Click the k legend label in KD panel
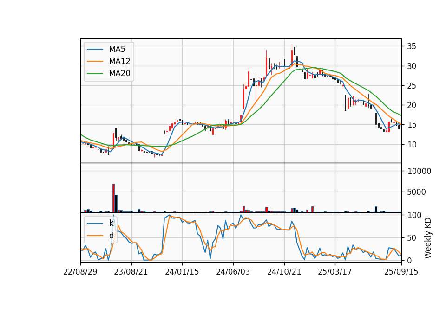Screen dimensions: 446x320 click(111, 223)
